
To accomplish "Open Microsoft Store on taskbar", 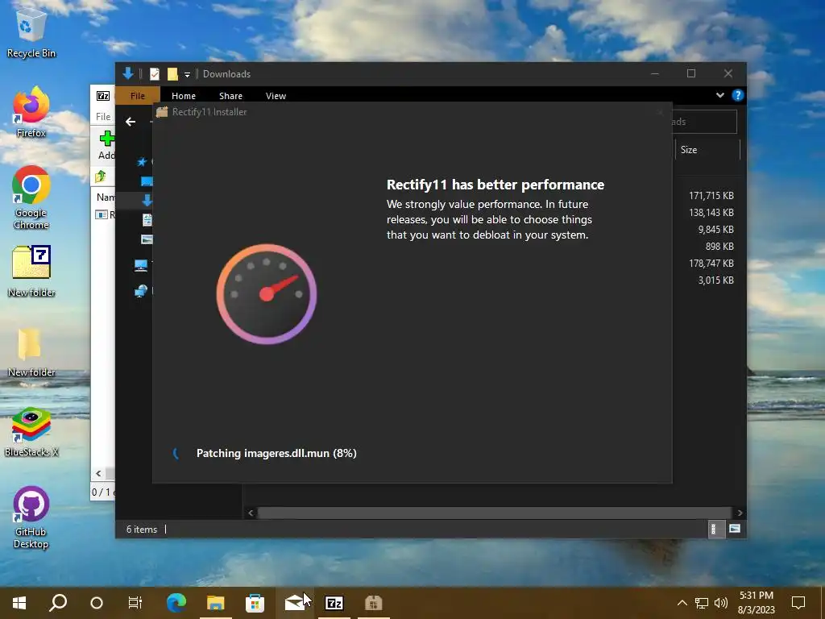I will (255, 603).
